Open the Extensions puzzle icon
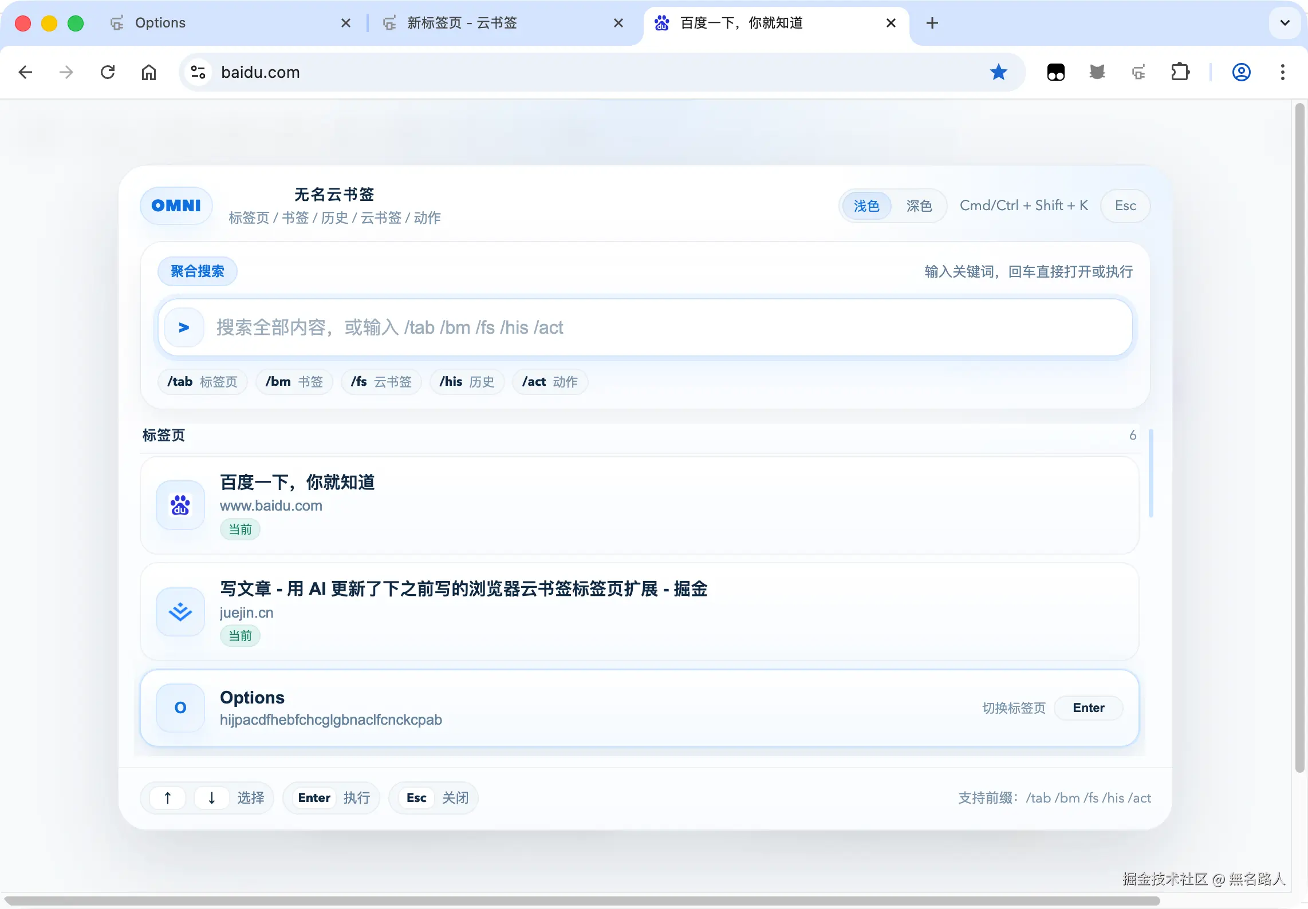Image resolution: width=1308 pixels, height=909 pixels. (1180, 72)
